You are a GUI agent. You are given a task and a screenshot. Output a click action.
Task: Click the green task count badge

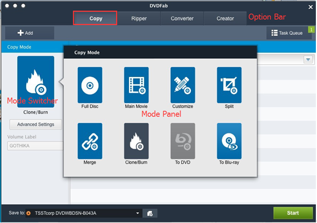pyautogui.click(x=311, y=30)
